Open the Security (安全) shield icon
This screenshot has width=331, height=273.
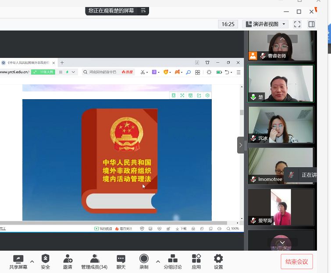click(45, 262)
